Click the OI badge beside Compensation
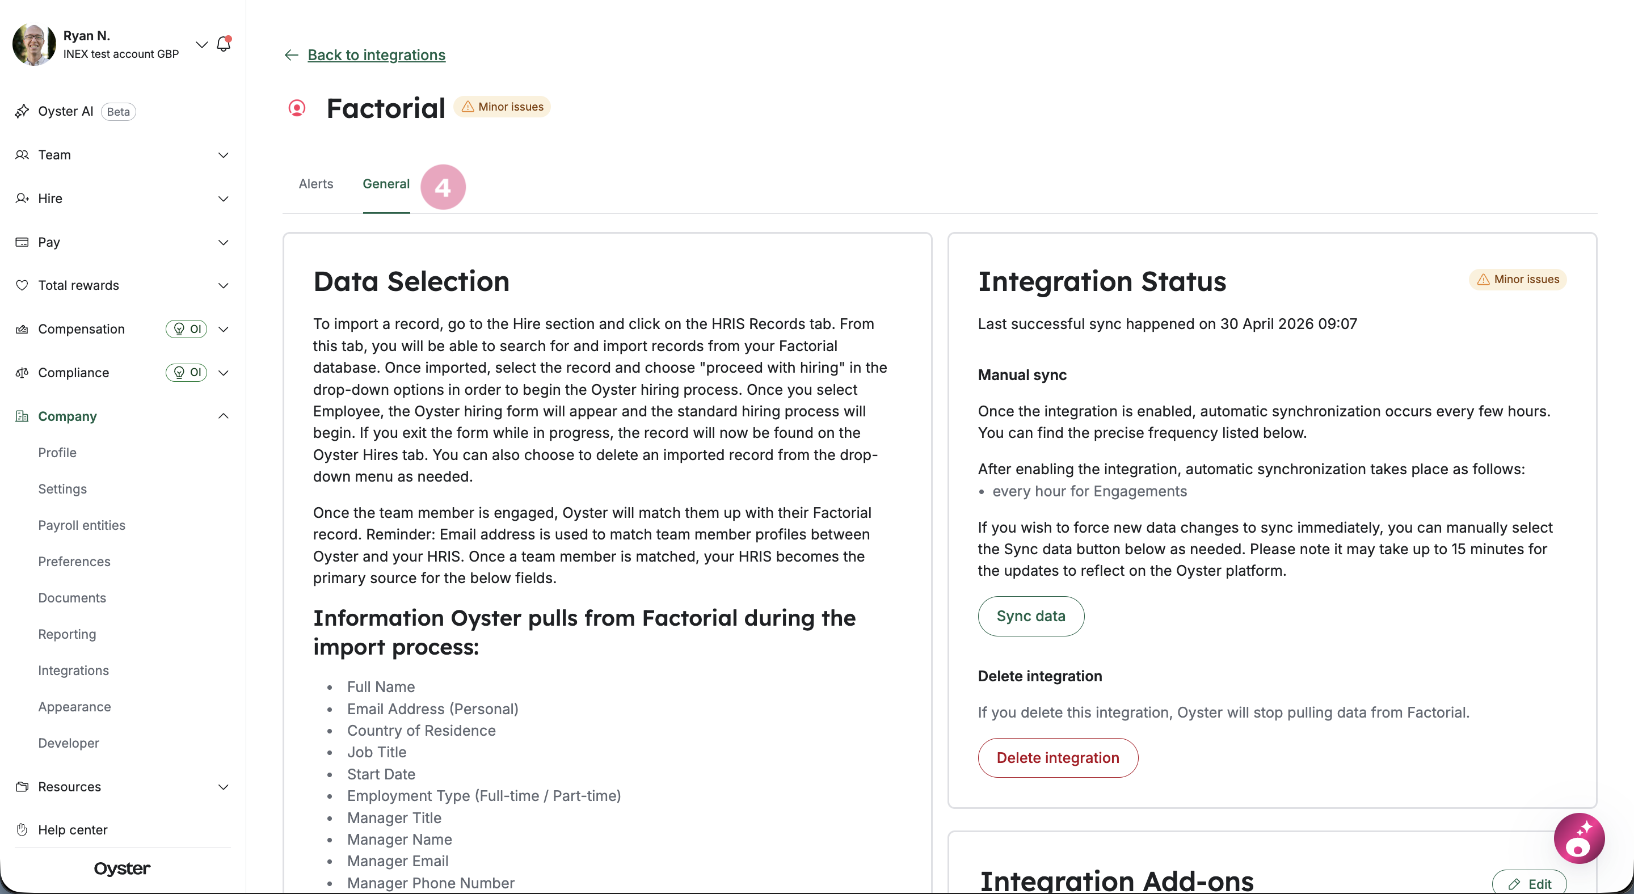The width and height of the screenshot is (1634, 894). pos(187,329)
